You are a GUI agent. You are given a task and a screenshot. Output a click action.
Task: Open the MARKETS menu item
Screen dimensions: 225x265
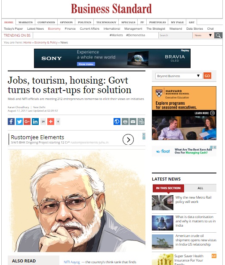click(25, 22)
